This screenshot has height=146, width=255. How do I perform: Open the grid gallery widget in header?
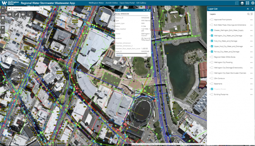tap(248, 3)
